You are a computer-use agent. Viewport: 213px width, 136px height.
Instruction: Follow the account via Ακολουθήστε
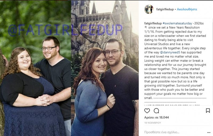[187, 9]
